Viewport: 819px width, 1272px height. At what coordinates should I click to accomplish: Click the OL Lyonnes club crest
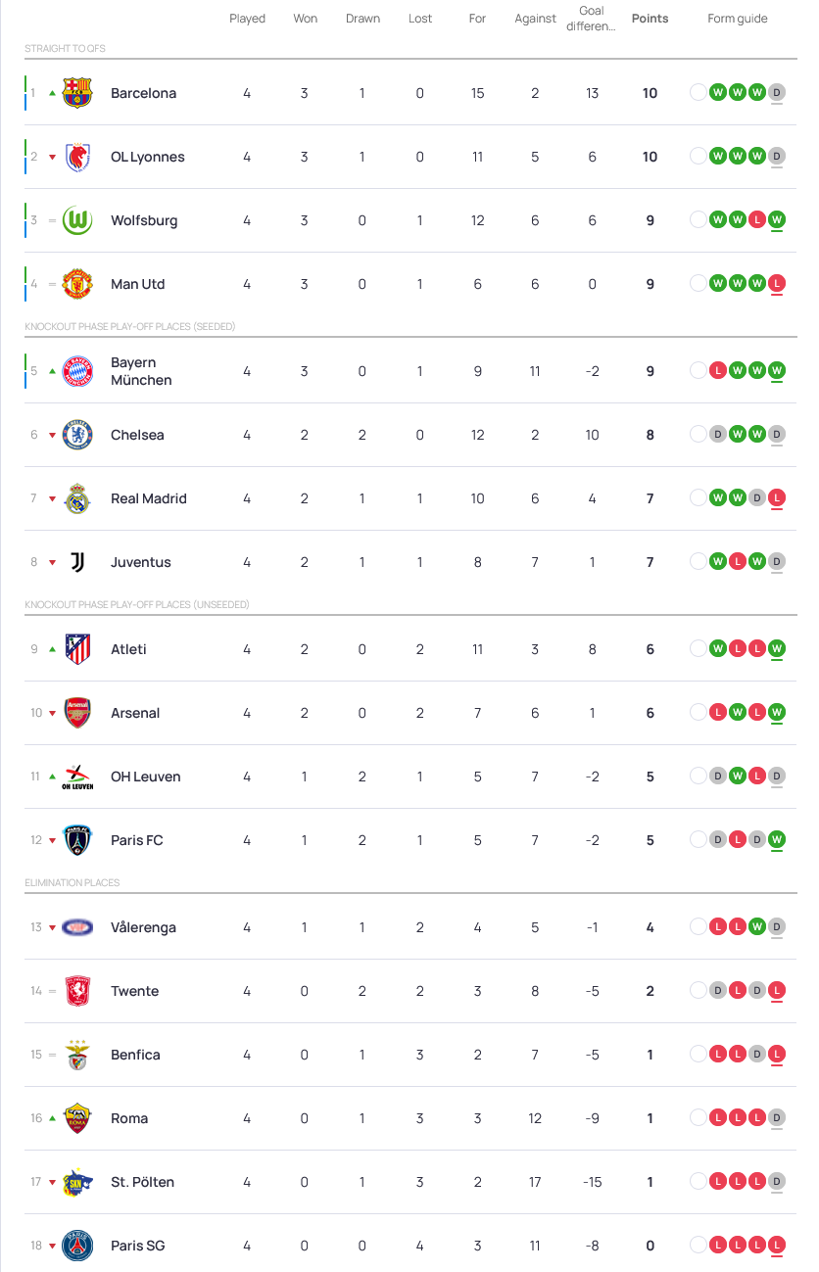(77, 157)
